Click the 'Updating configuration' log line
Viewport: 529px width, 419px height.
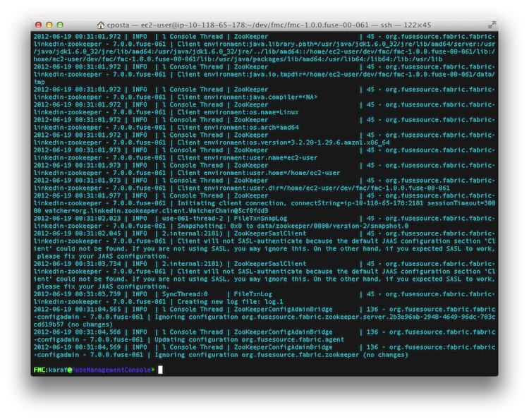pos(249,339)
